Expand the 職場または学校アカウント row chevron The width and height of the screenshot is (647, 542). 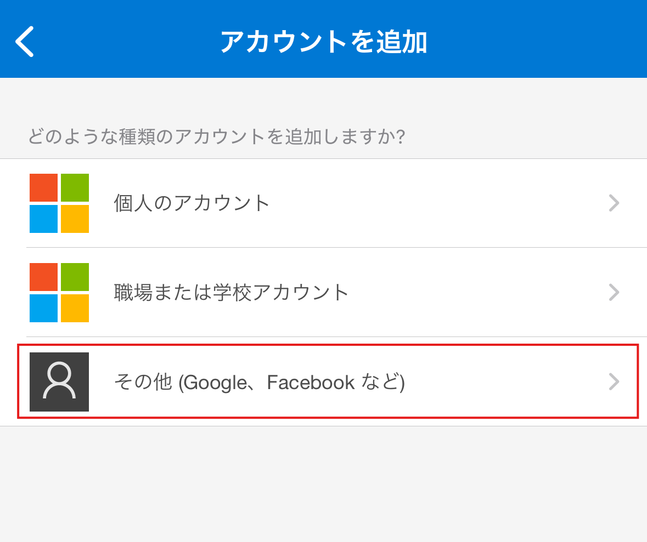coord(614,292)
